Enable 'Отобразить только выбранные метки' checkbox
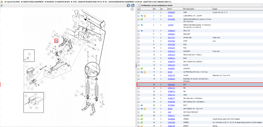Viewport: 263px width, 127px height. [x=139, y=5]
